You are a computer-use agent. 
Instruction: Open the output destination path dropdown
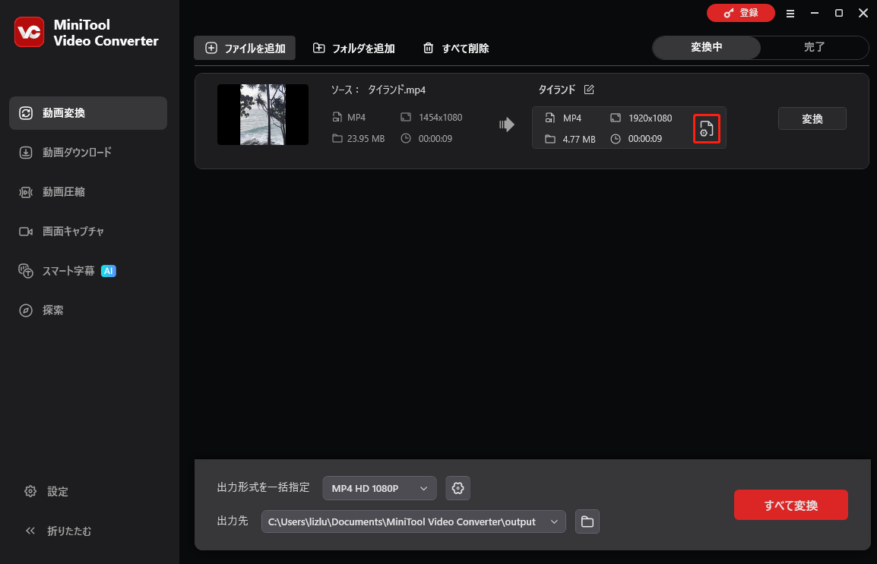click(554, 521)
